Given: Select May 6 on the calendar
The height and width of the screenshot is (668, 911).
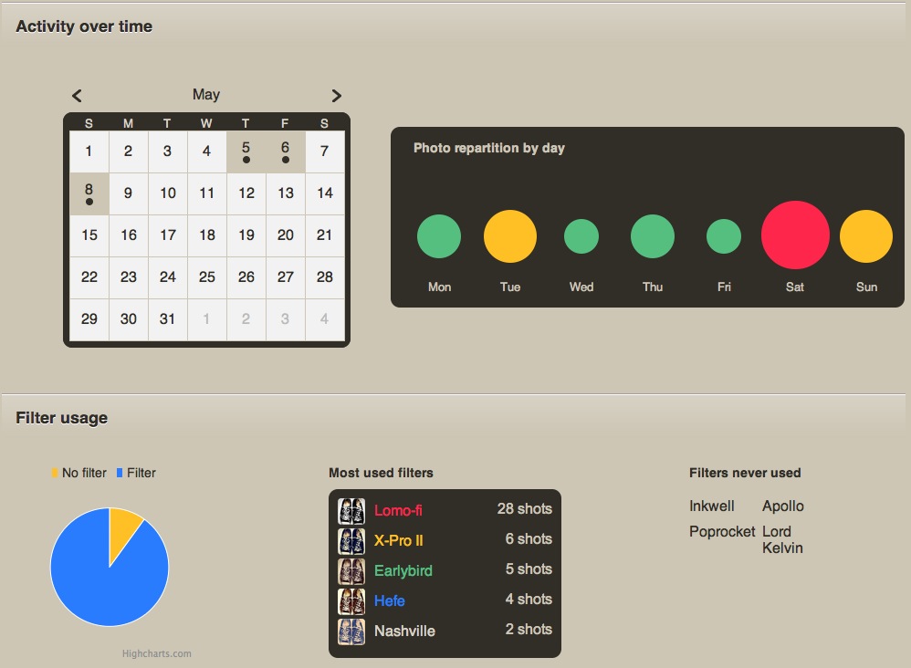Looking at the screenshot, I should pyautogui.click(x=286, y=151).
